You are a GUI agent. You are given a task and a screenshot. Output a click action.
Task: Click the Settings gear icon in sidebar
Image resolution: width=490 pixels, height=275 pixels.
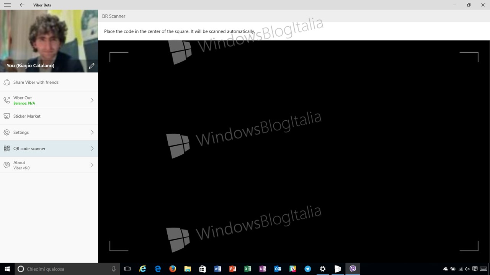pos(7,132)
